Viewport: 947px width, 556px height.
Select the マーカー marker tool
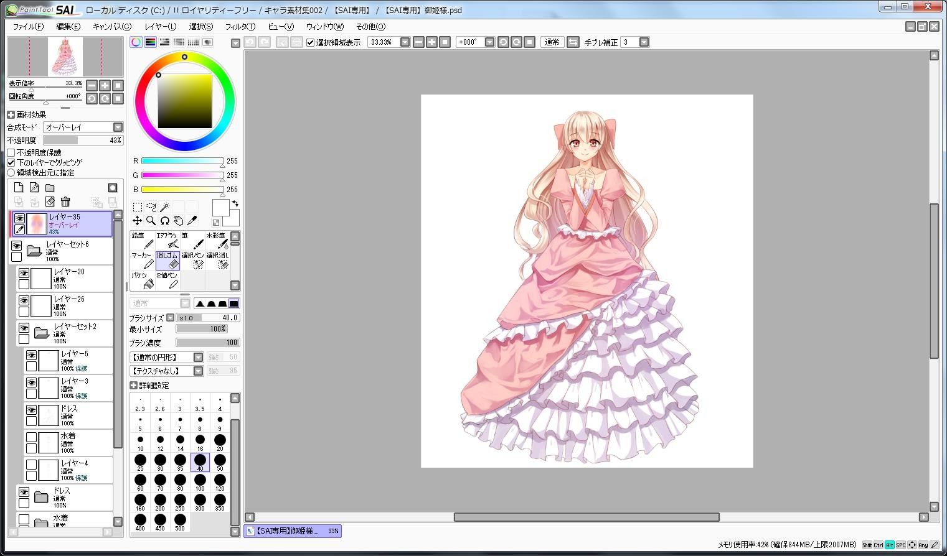coord(143,260)
